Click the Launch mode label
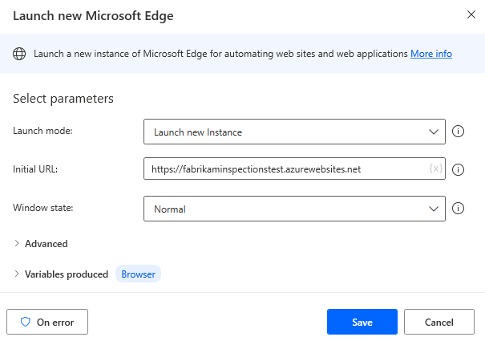The image size is (485, 341). (43, 131)
